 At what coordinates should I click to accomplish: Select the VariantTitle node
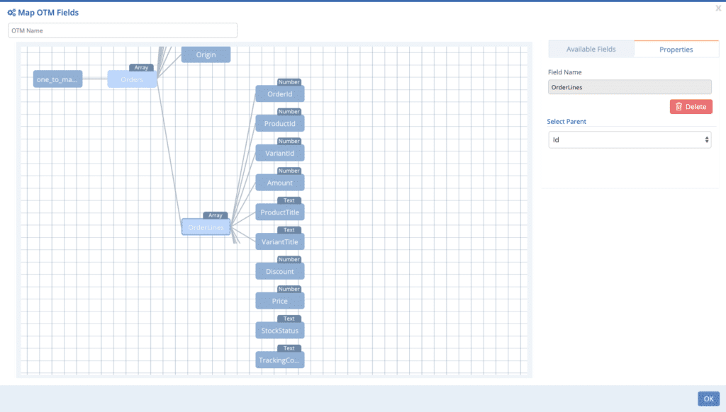(279, 242)
